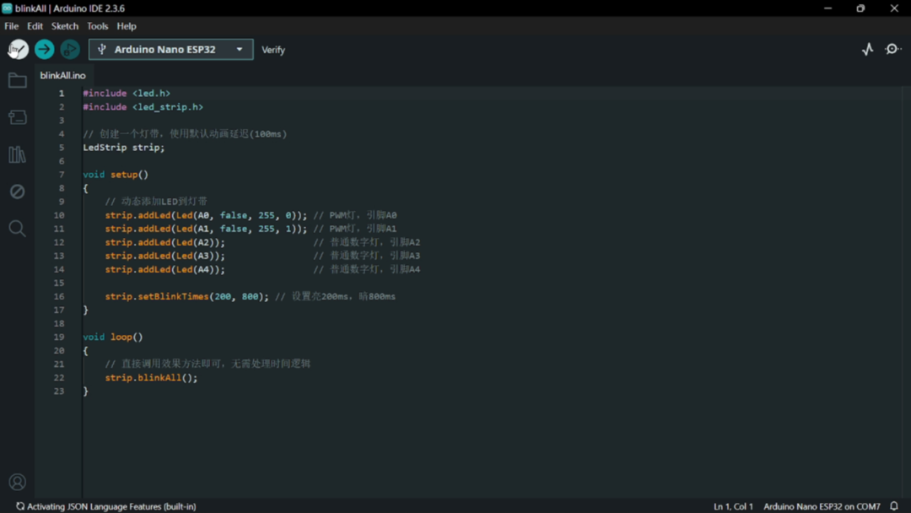Click the Verify sketch checkmark button
The height and width of the screenshot is (513, 911).
(x=19, y=50)
